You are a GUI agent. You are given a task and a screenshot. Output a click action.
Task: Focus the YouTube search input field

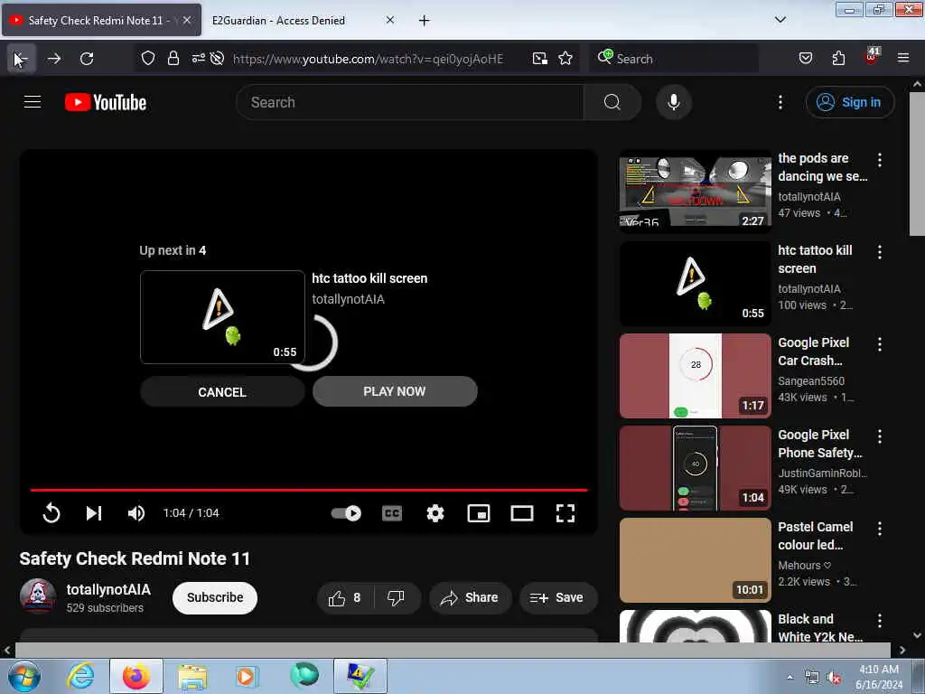tap(409, 102)
